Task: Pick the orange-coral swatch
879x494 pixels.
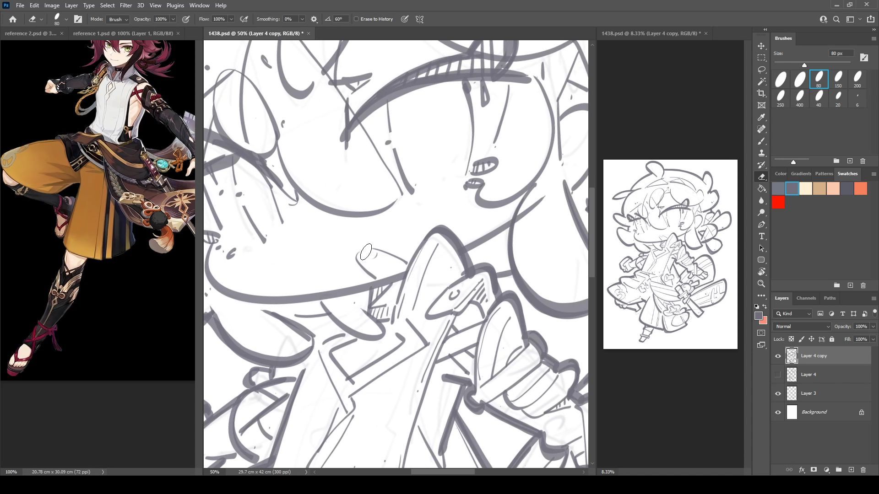Action: tap(860, 188)
